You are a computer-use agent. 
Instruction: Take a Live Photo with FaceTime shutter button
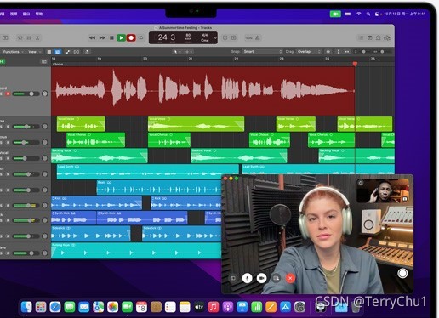pyautogui.click(x=402, y=274)
